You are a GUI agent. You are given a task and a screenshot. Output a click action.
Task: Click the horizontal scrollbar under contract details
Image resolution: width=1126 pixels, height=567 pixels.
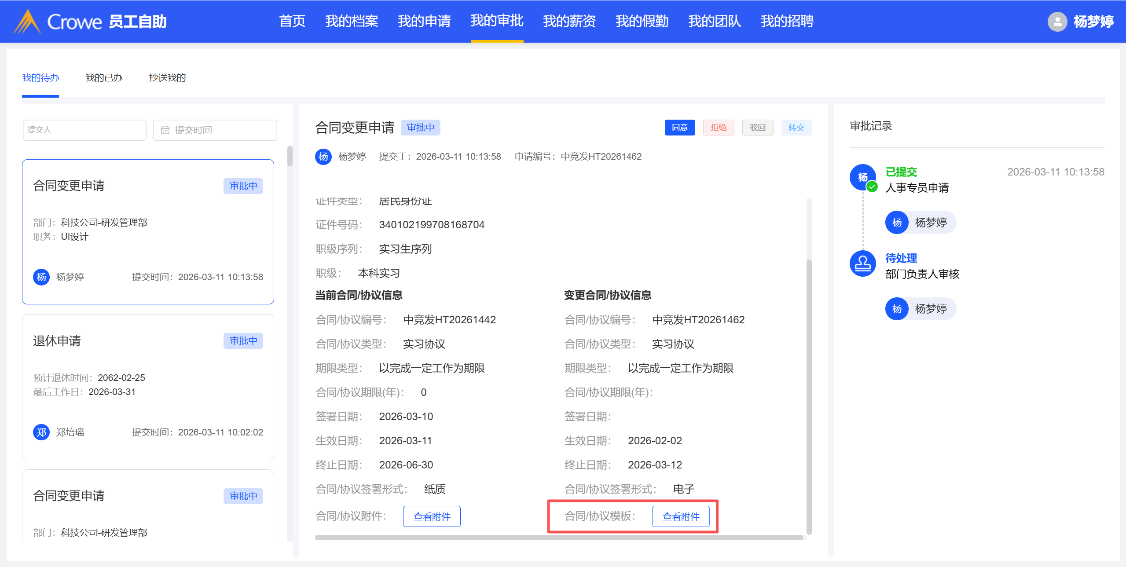click(559, 538)
